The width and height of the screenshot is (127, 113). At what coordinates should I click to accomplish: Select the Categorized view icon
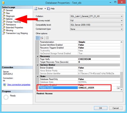38,38
